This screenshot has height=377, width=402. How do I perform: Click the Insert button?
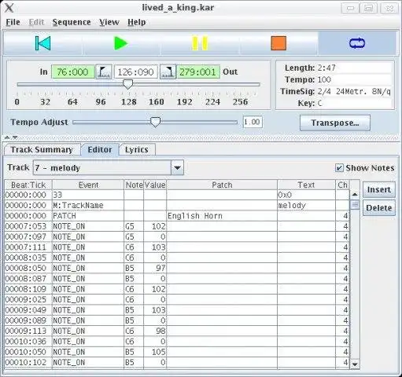point(379,189)
